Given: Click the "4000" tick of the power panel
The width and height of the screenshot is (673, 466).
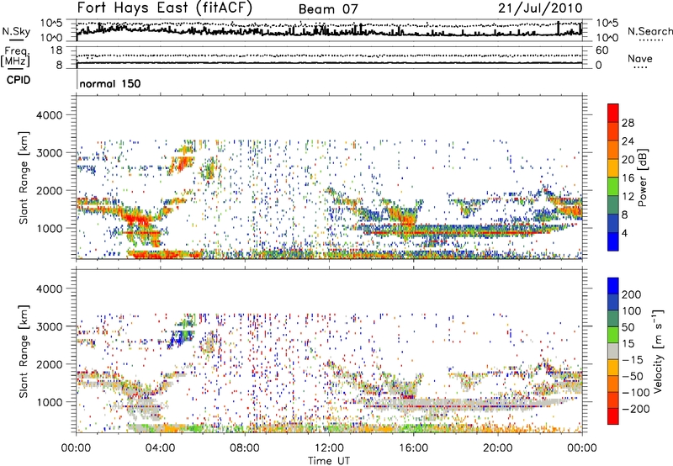Looking at the screenshot, I should coord(49,115).
